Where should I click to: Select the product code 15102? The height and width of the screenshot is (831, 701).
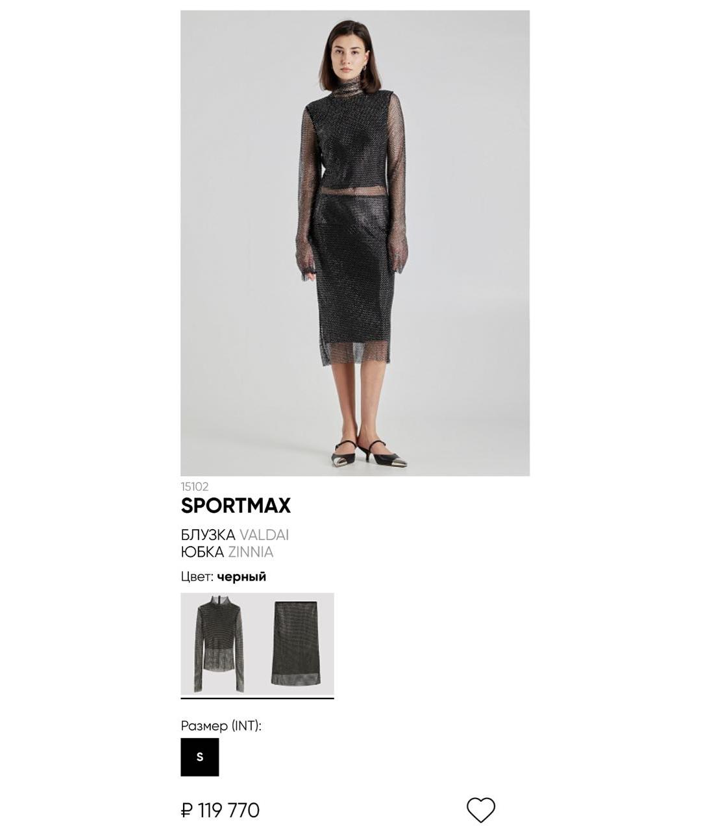click(195, 486)
